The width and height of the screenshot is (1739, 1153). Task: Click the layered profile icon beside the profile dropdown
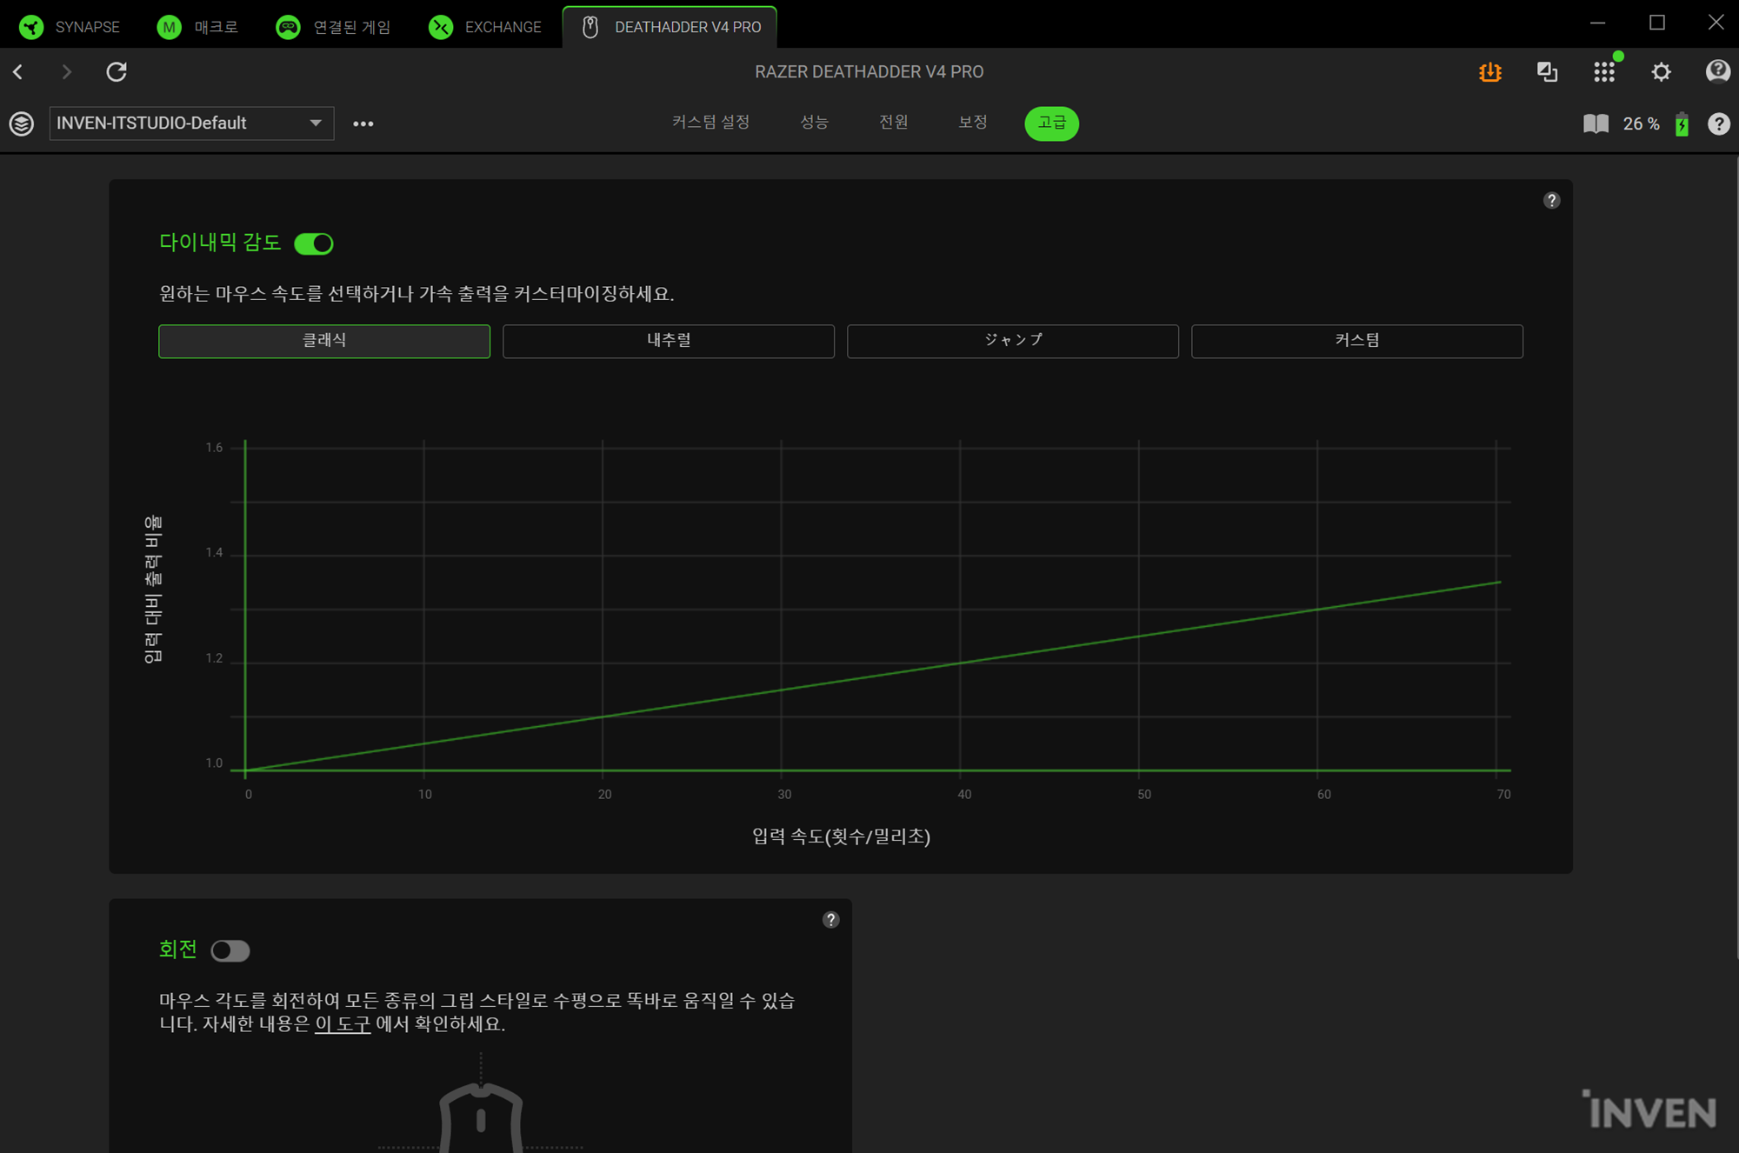coord(22,123)
